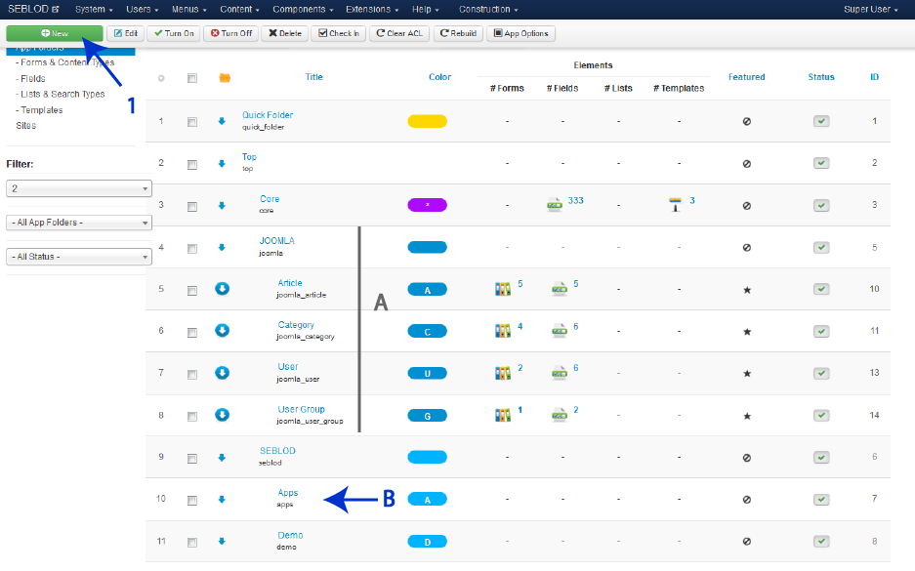Click the blue round download icon for User Group
The image size is (915, 571).
click(222, 415)
